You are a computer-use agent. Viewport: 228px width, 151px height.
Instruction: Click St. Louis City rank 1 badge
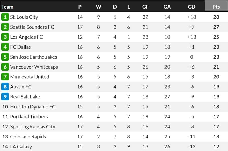tap(5, 17)
